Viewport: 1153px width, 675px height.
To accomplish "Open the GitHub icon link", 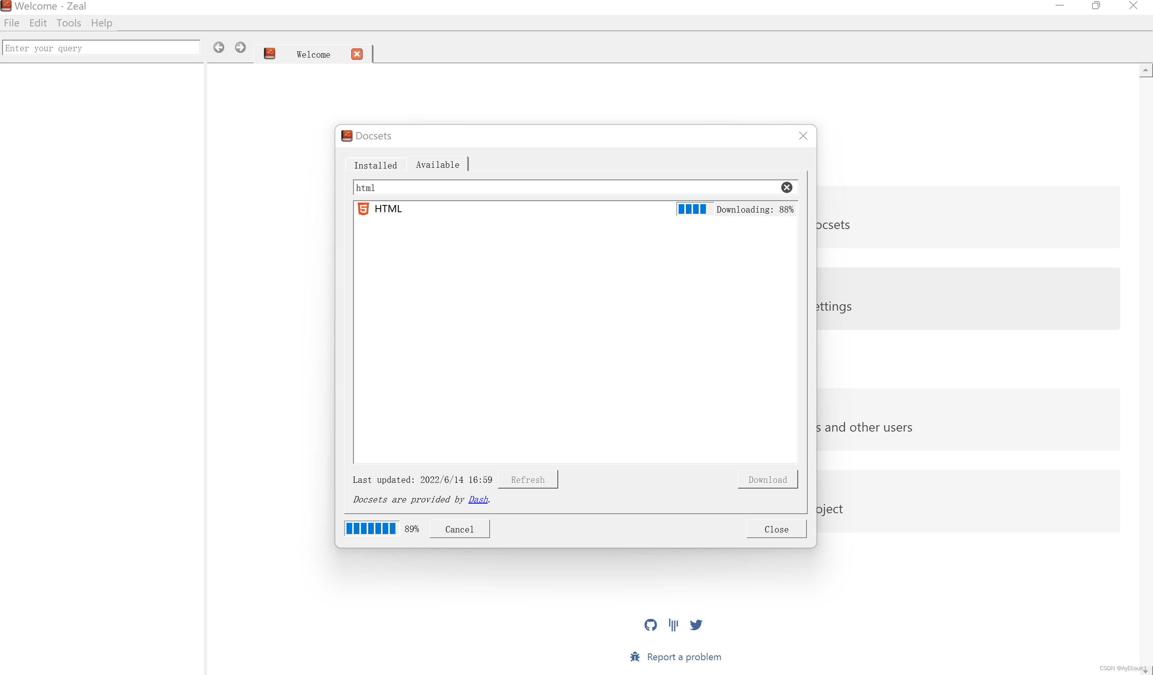I will 650,625.
